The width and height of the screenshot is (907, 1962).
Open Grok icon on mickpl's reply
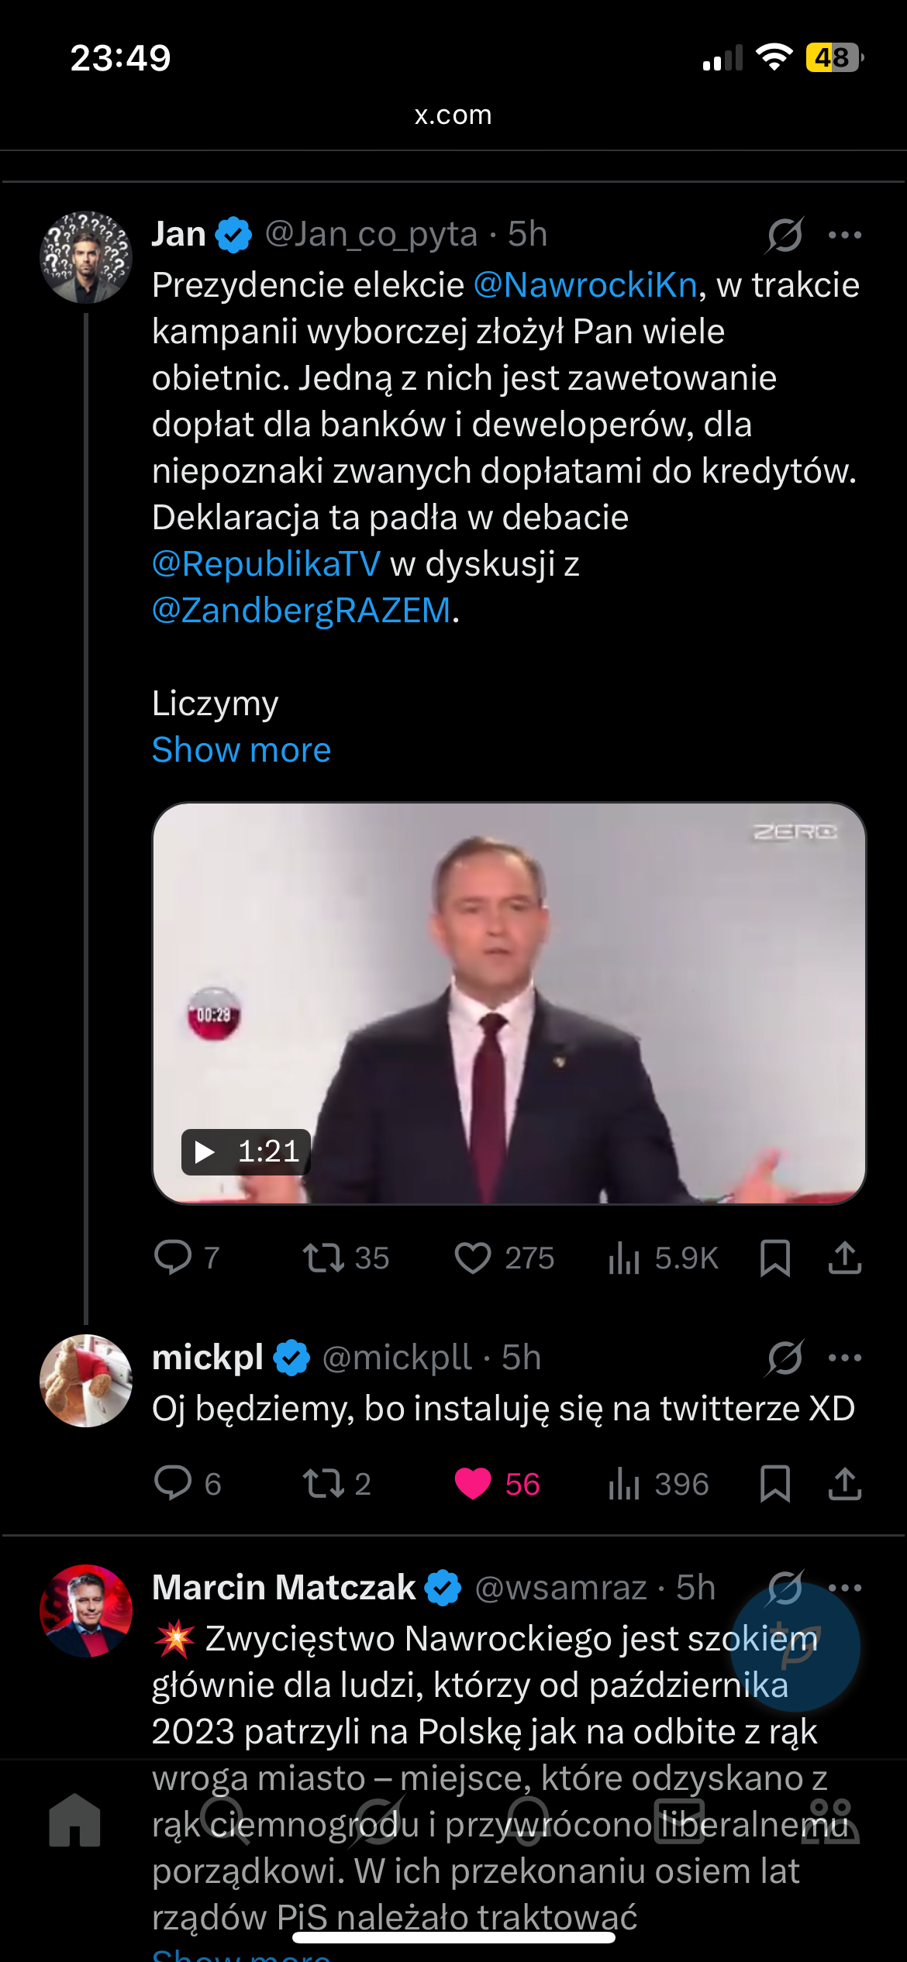[x=785, y=1358]
